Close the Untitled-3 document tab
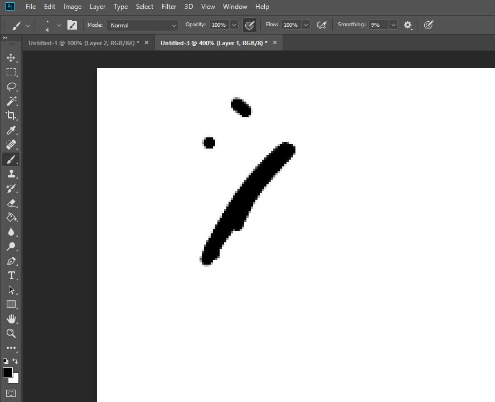 click(275, 42)
